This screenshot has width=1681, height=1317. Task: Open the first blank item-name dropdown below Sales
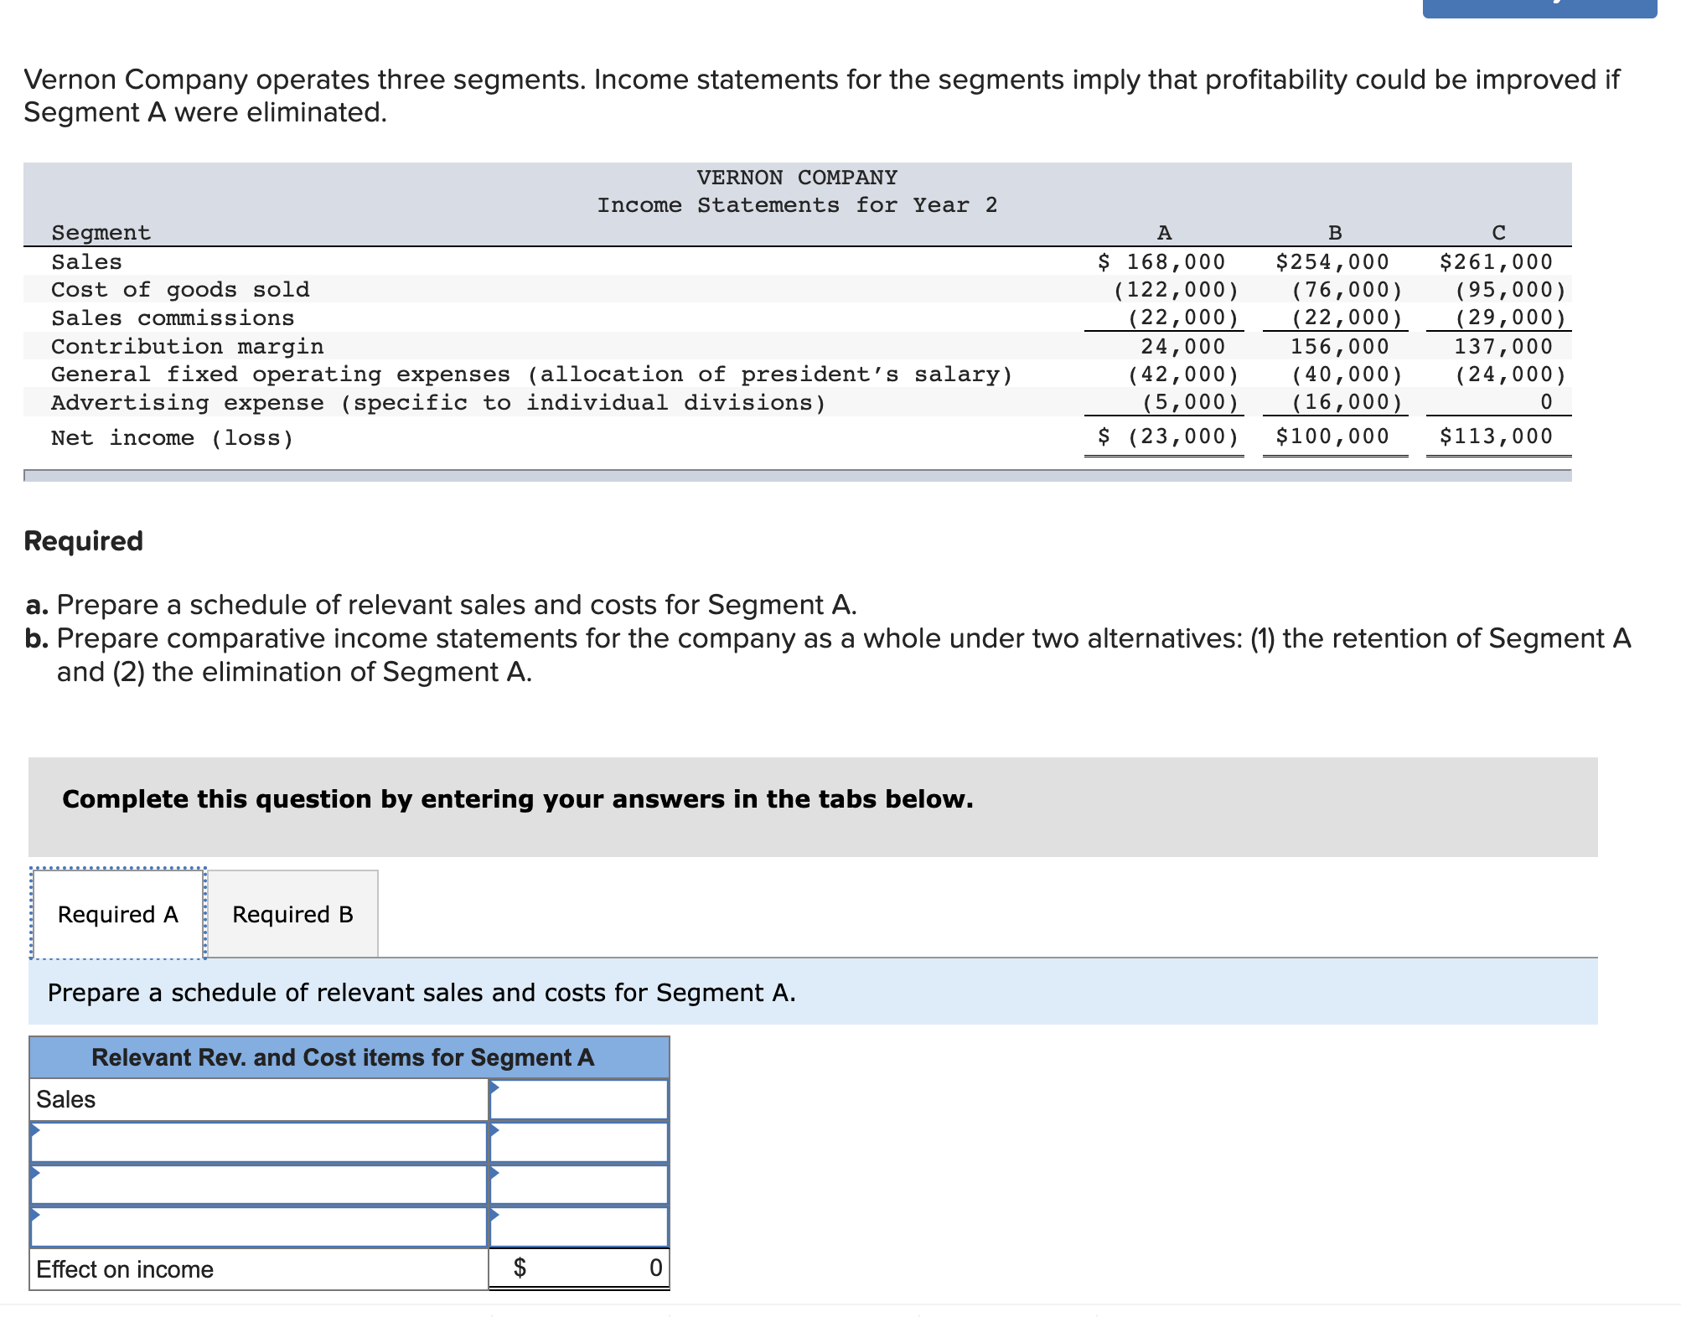pyautogui.click(x=259, y=1143)
